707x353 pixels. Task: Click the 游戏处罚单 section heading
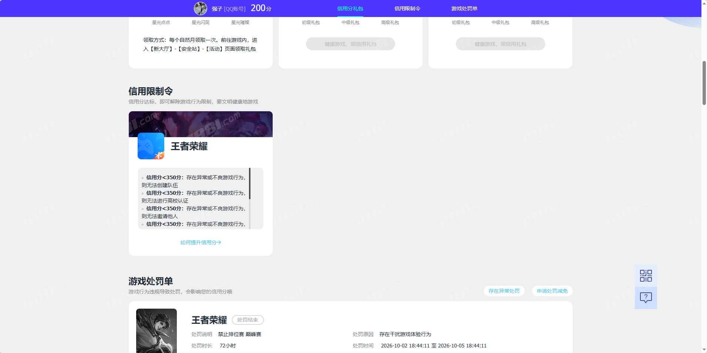pos(151,281)
